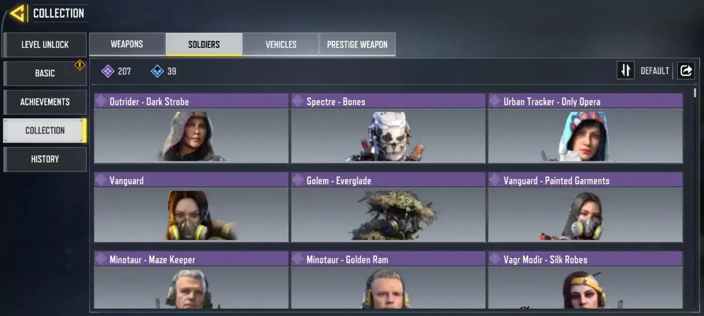Image resolution: width=704 pixels, height=316 pixels.
Task: Open the DEFAULT sort dropdown
Action: click(655, 71)
